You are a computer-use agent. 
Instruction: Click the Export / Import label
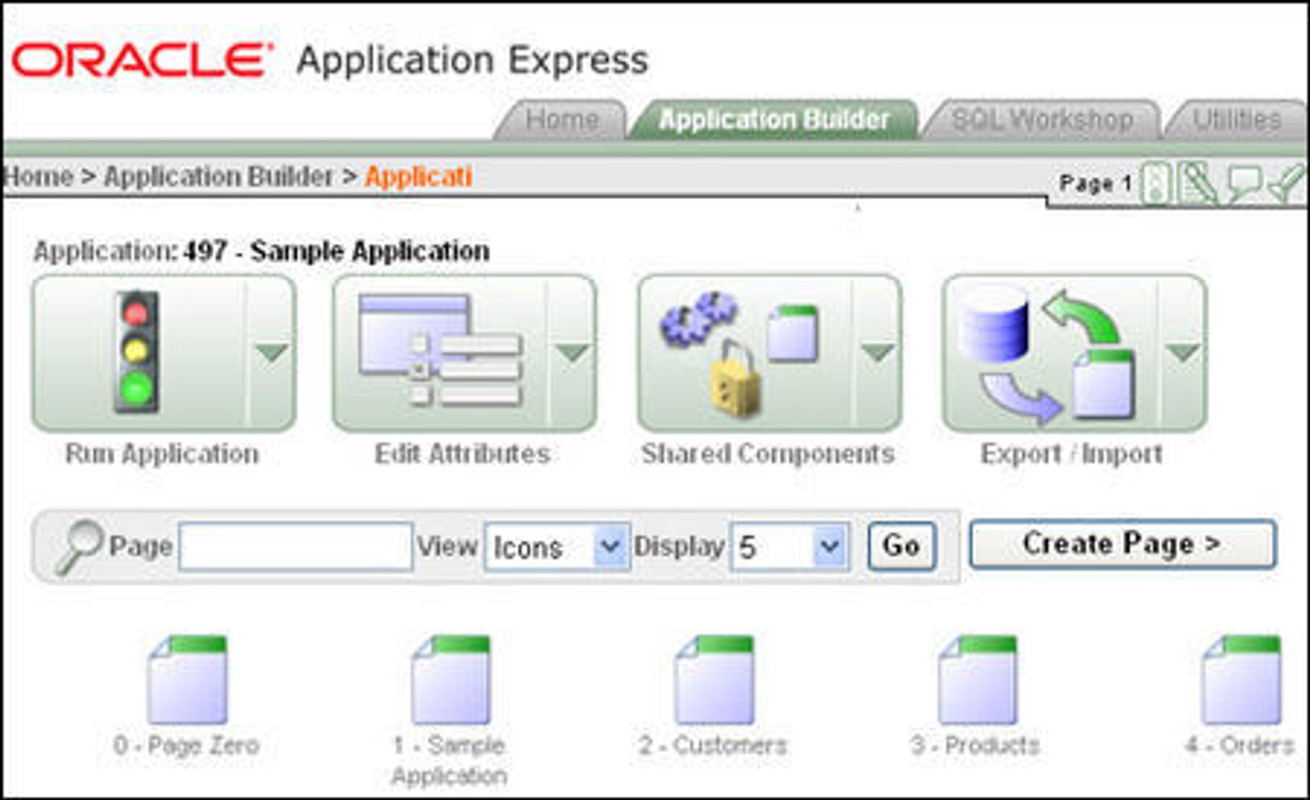(1072, 454)
